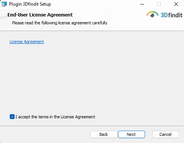Click the 'Plugin 3Dfindit Setup' title bar text
Image resolution: width=184 pixels, height=143 pixels.
(30, 4)
